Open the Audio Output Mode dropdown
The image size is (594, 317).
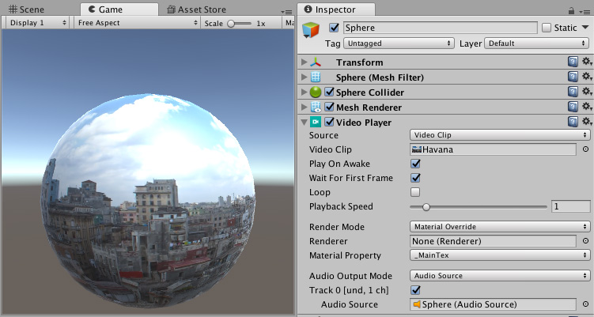500,276
